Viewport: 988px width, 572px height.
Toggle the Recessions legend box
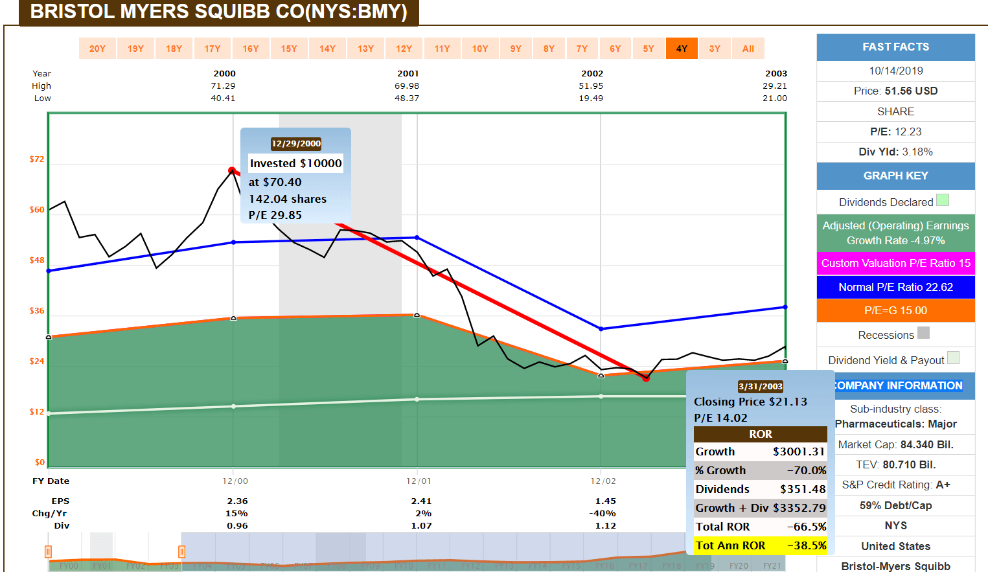(x=924, y=333)
